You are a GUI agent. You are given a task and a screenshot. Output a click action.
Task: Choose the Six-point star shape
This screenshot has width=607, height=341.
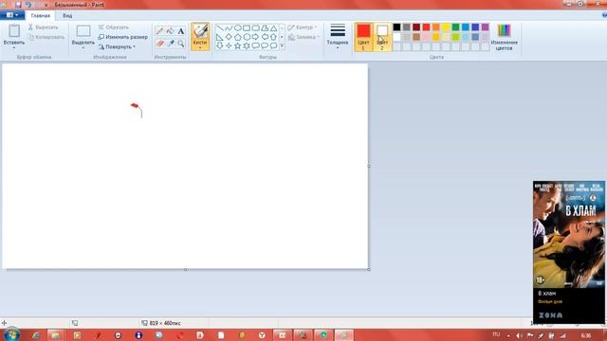click(247, 45)
